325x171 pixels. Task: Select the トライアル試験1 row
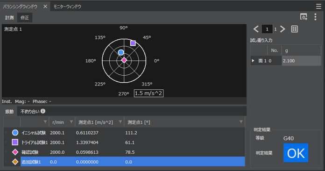124,142
